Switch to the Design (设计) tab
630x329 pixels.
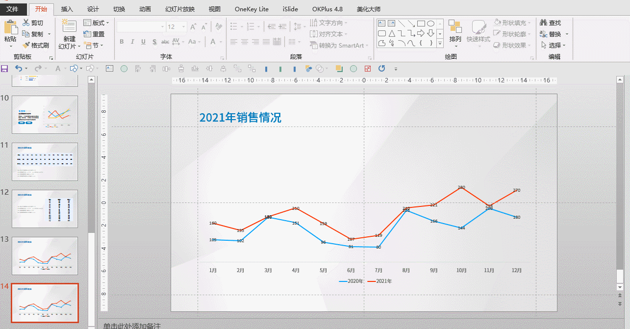93,9
